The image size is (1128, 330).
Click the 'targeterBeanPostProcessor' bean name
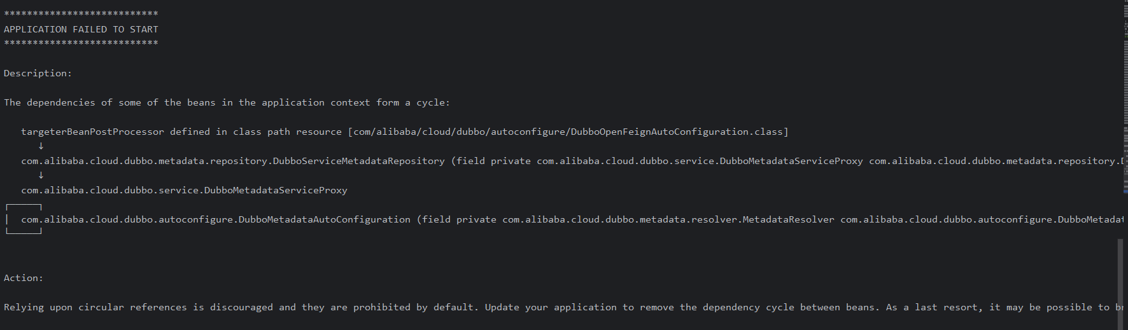coord(92,132)
